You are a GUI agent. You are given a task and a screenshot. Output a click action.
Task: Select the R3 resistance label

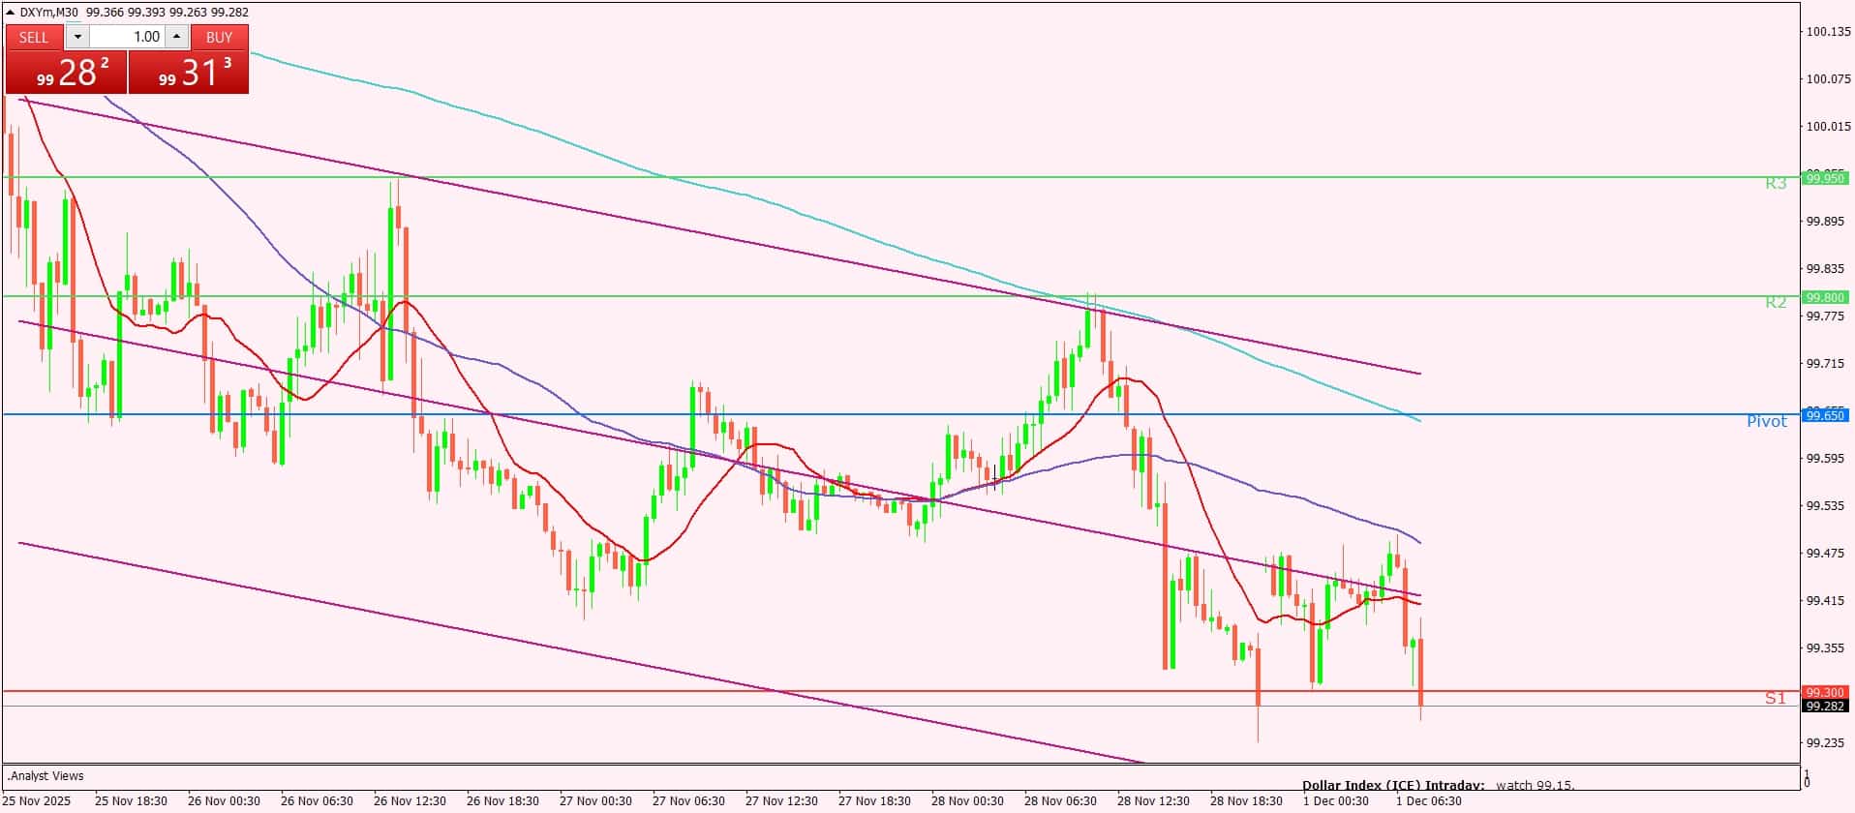click(x=1776, y=183)
